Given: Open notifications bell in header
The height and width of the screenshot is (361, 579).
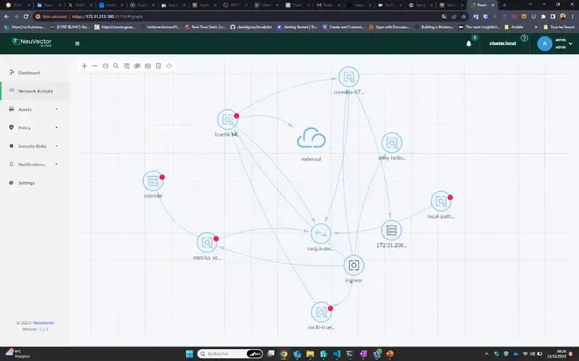Looking at the screenshot, I should tap(469, 44).
